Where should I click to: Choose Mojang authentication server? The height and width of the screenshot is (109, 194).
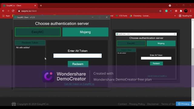click(x=85, y=32)
